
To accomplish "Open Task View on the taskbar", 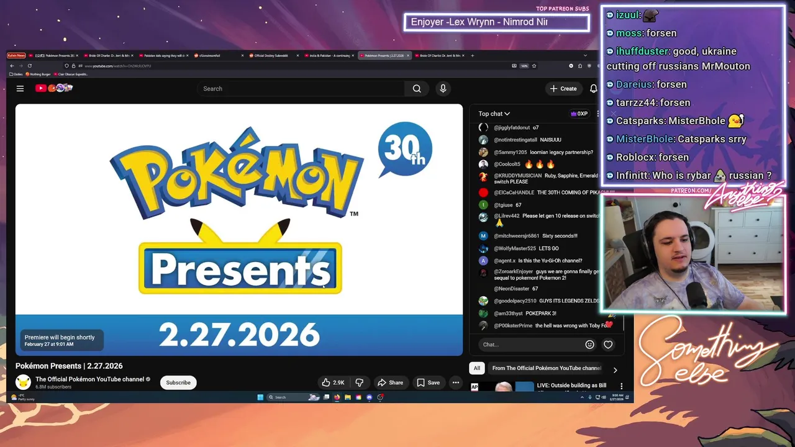I will 326,397.
